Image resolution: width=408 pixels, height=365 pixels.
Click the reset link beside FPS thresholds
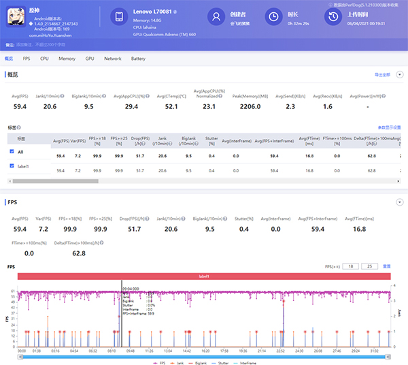387,266
